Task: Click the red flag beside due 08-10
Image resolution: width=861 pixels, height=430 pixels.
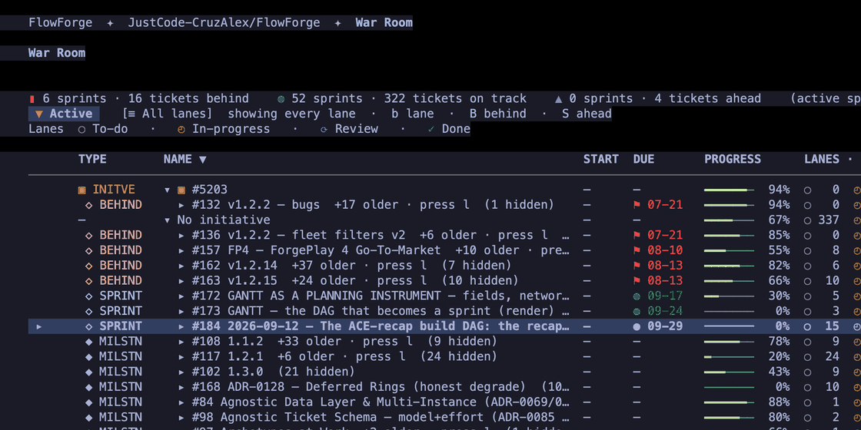Action: tap(637, 250)
